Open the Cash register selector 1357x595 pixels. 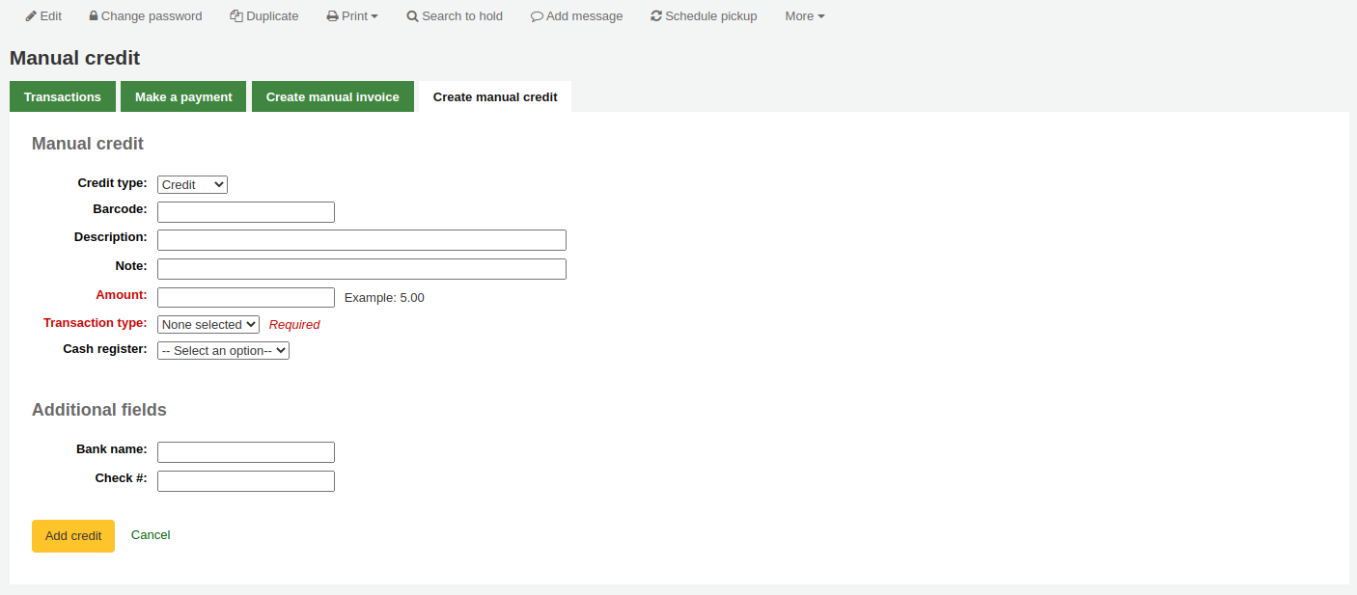223,350
